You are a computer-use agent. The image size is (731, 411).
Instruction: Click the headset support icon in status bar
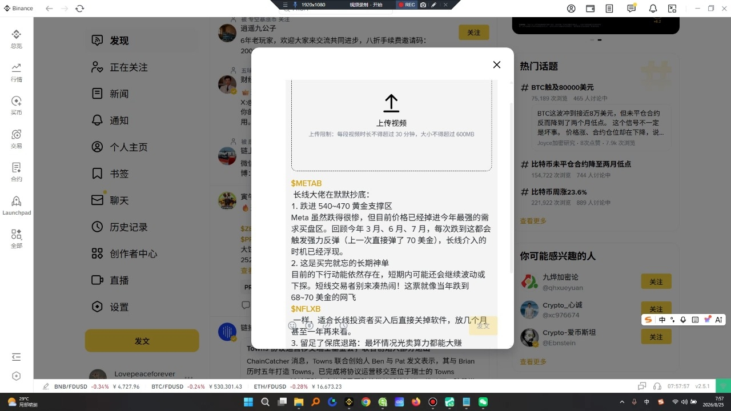tap(657, 386)
